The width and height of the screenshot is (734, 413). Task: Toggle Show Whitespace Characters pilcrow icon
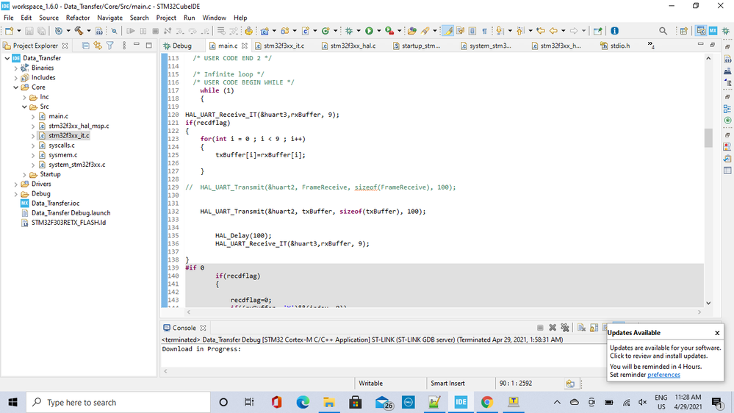[484, 31]
